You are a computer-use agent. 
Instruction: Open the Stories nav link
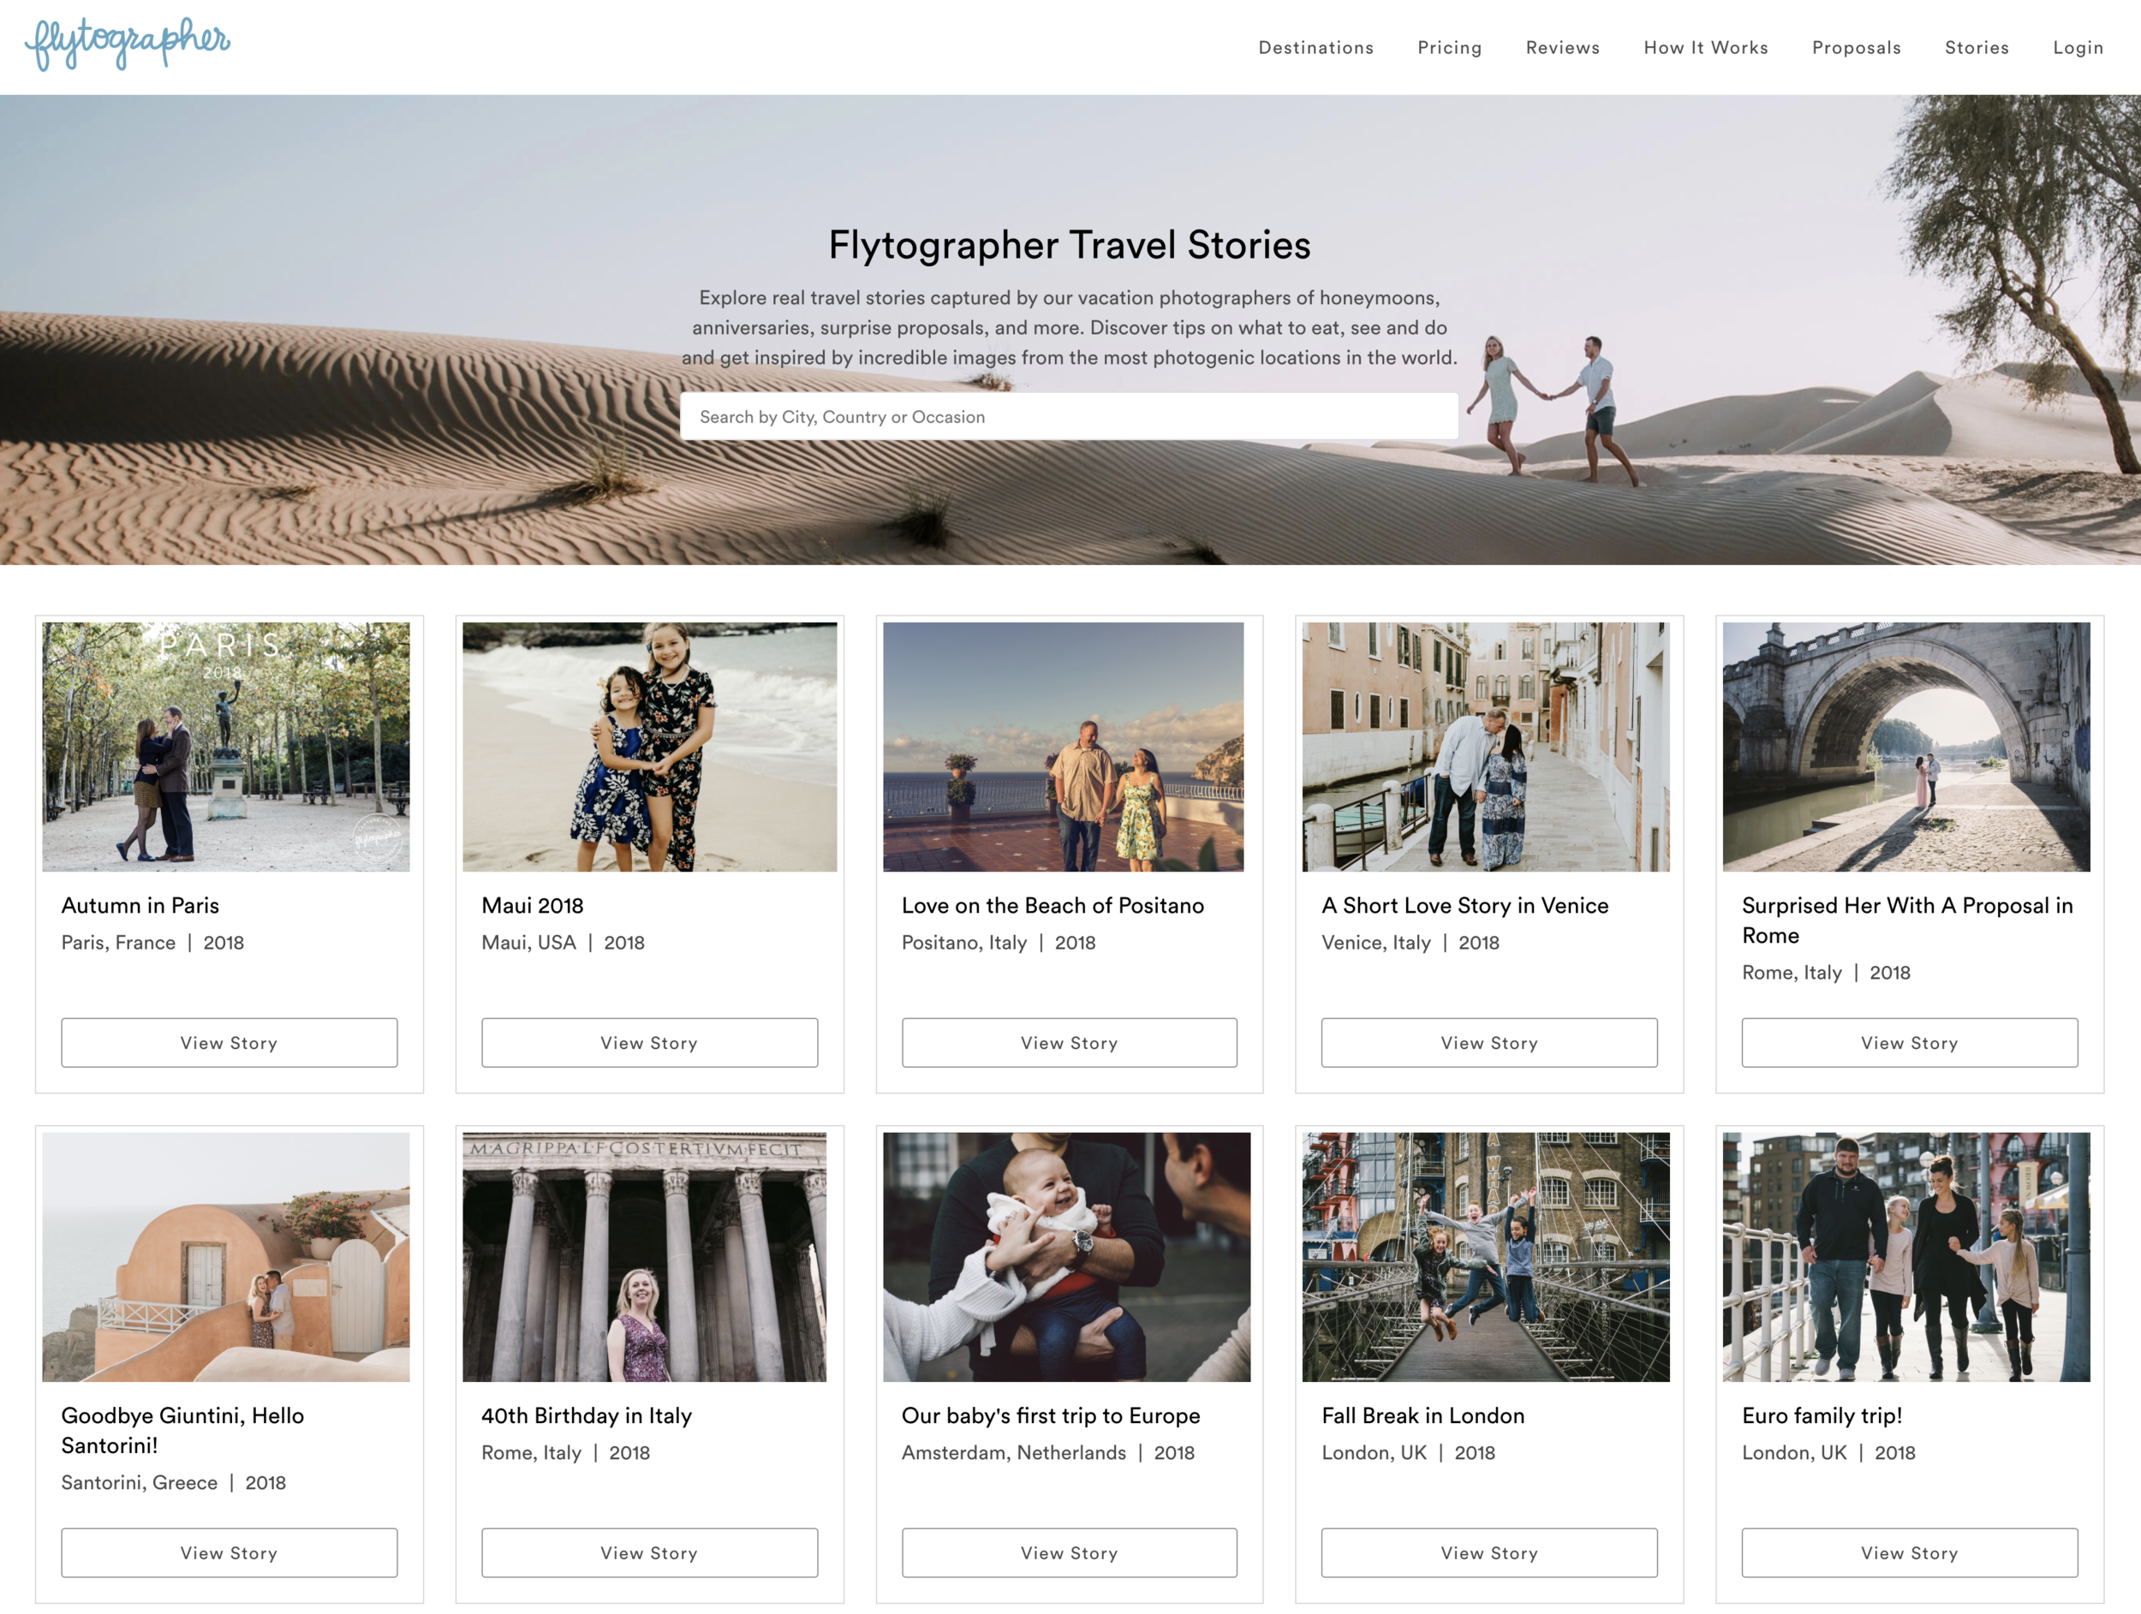click(x=1977, y=47)
